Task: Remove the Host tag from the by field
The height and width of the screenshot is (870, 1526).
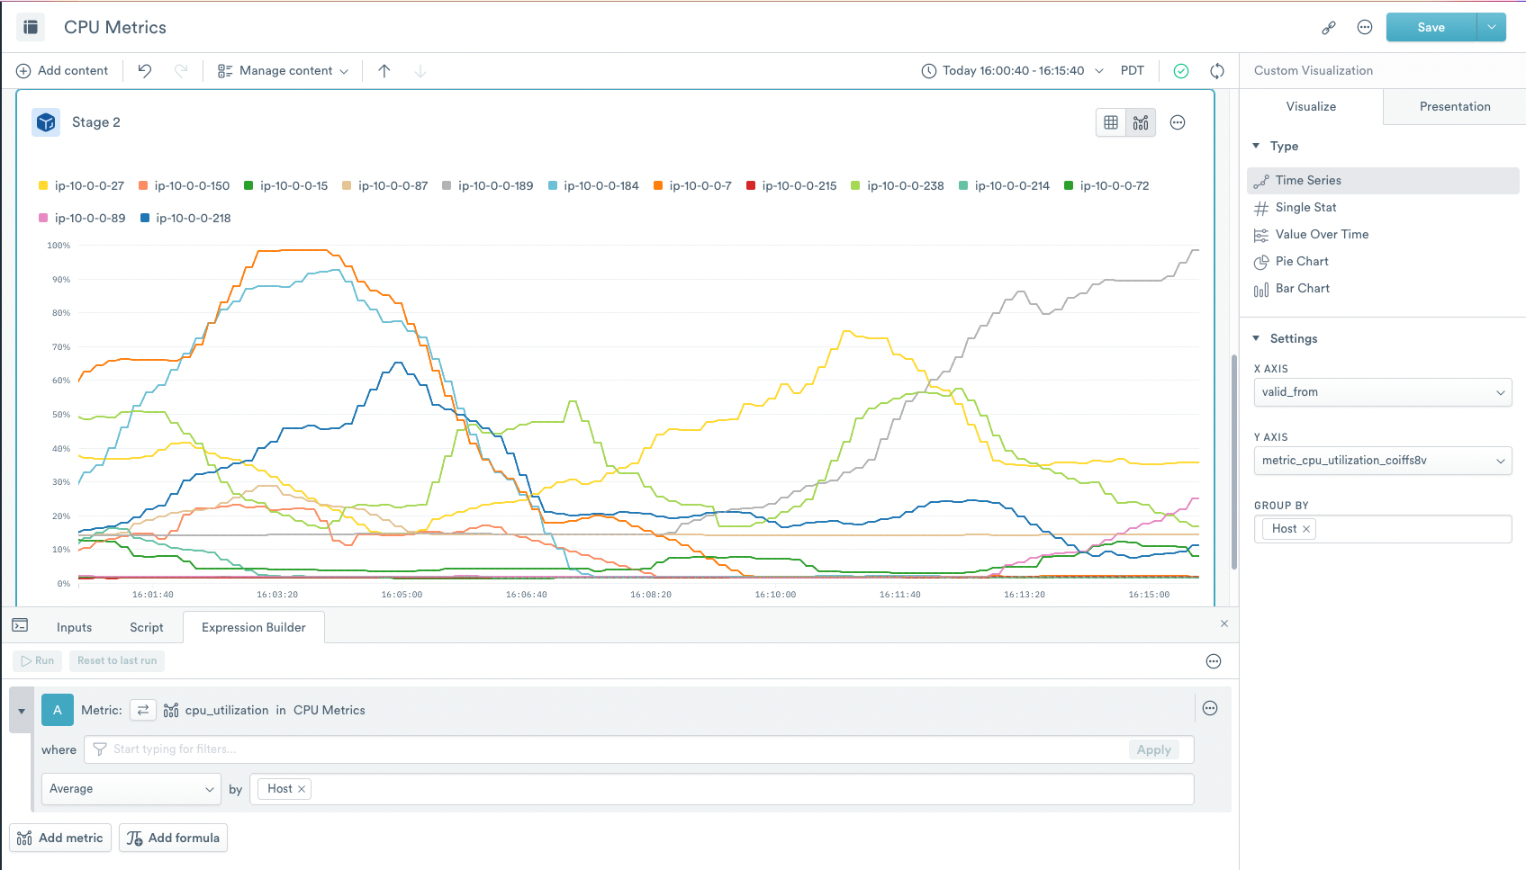Action: click(302, 789)
